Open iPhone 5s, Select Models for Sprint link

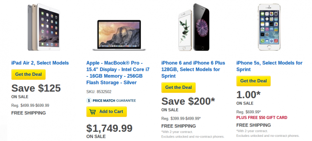(269, 66)
